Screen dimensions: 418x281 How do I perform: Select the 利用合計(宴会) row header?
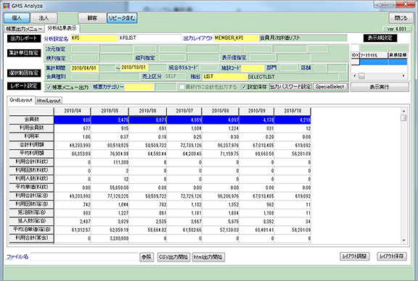coord(31,238)
